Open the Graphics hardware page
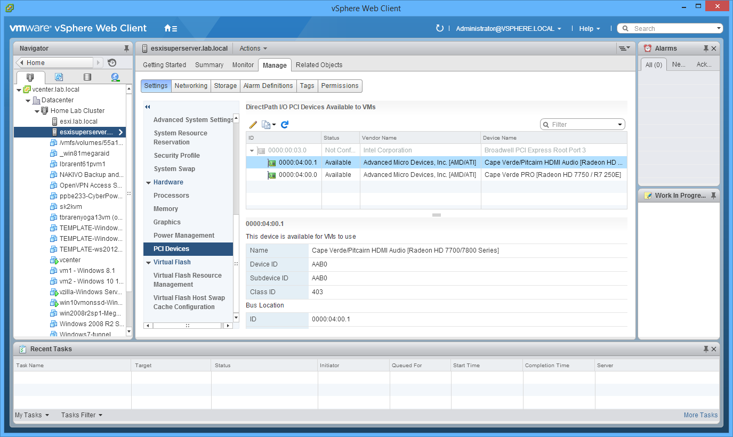This screenshot has height=437, width=733. (167, 222)
